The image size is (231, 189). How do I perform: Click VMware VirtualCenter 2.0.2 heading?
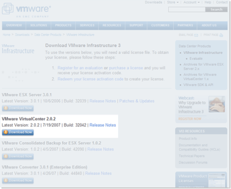pyautogui.click(x=29, y=119)
